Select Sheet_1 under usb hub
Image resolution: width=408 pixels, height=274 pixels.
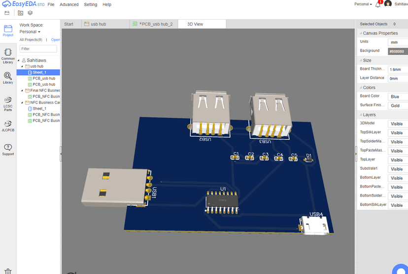click(39, 73)
